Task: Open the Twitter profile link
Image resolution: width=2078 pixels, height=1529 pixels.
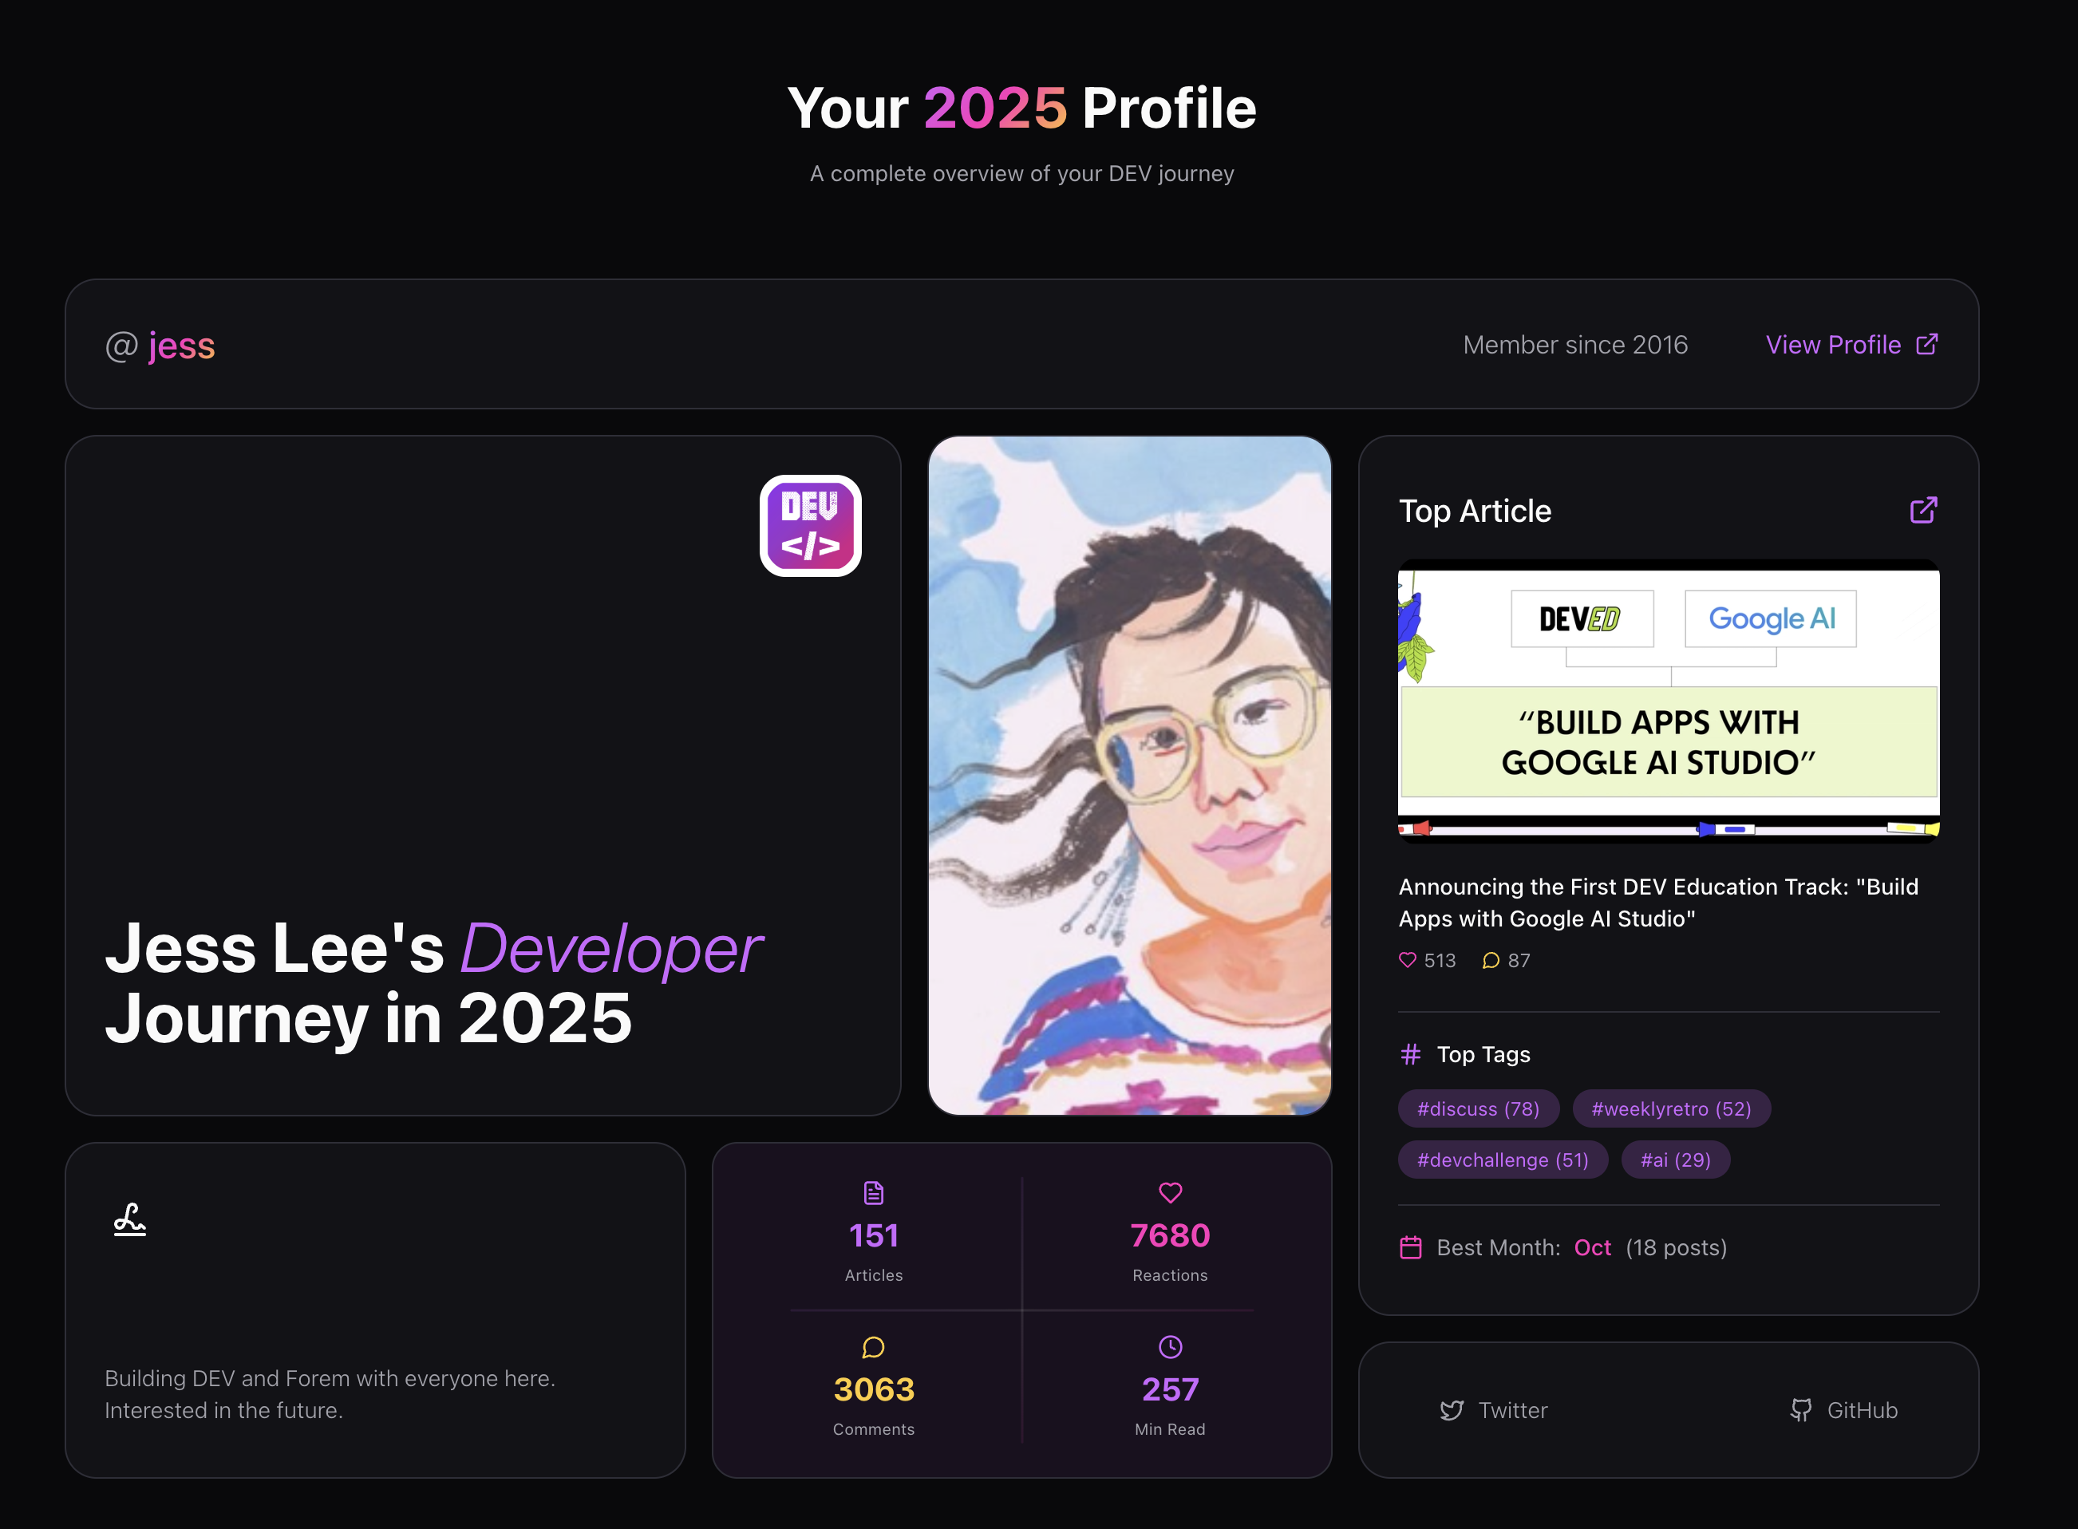Action: [1493, 1409]
